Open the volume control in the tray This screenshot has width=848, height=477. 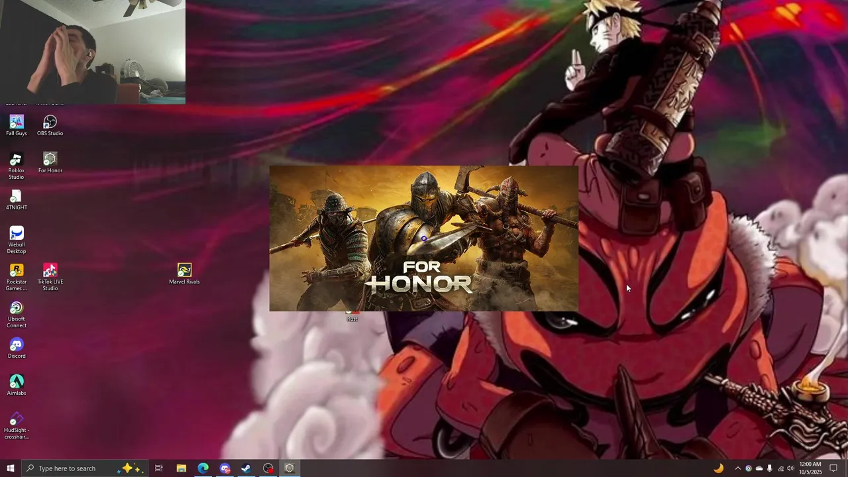click(790, 468)
